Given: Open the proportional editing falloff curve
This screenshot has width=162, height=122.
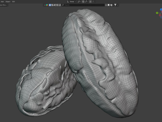Looking at the screenshot, I should click(x=93, y=2).
